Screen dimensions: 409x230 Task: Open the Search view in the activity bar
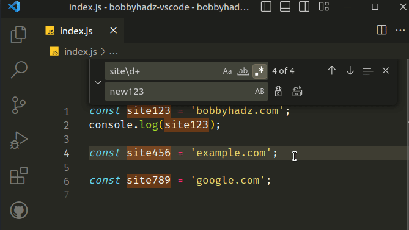point(19,70)
